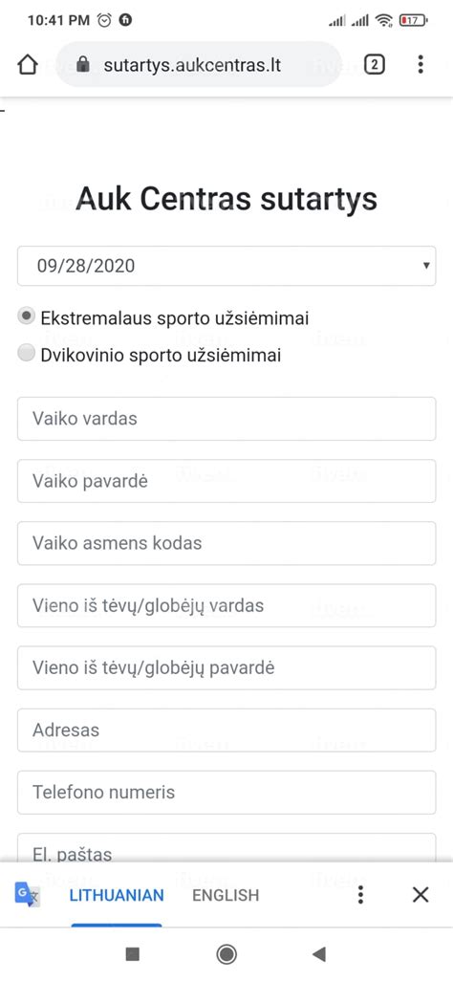Viewport: 453px width, 981px height.
Task: Expand the 09/28/2020 date dropdown
Action: (x=226, y=265)
